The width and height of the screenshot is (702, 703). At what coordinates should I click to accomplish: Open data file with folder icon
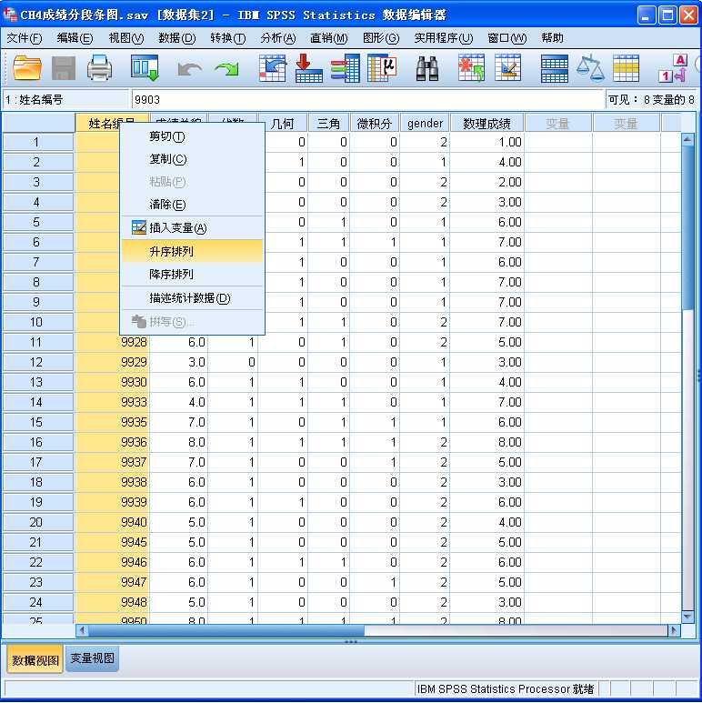pyautogui.click(x=27, y=68)
